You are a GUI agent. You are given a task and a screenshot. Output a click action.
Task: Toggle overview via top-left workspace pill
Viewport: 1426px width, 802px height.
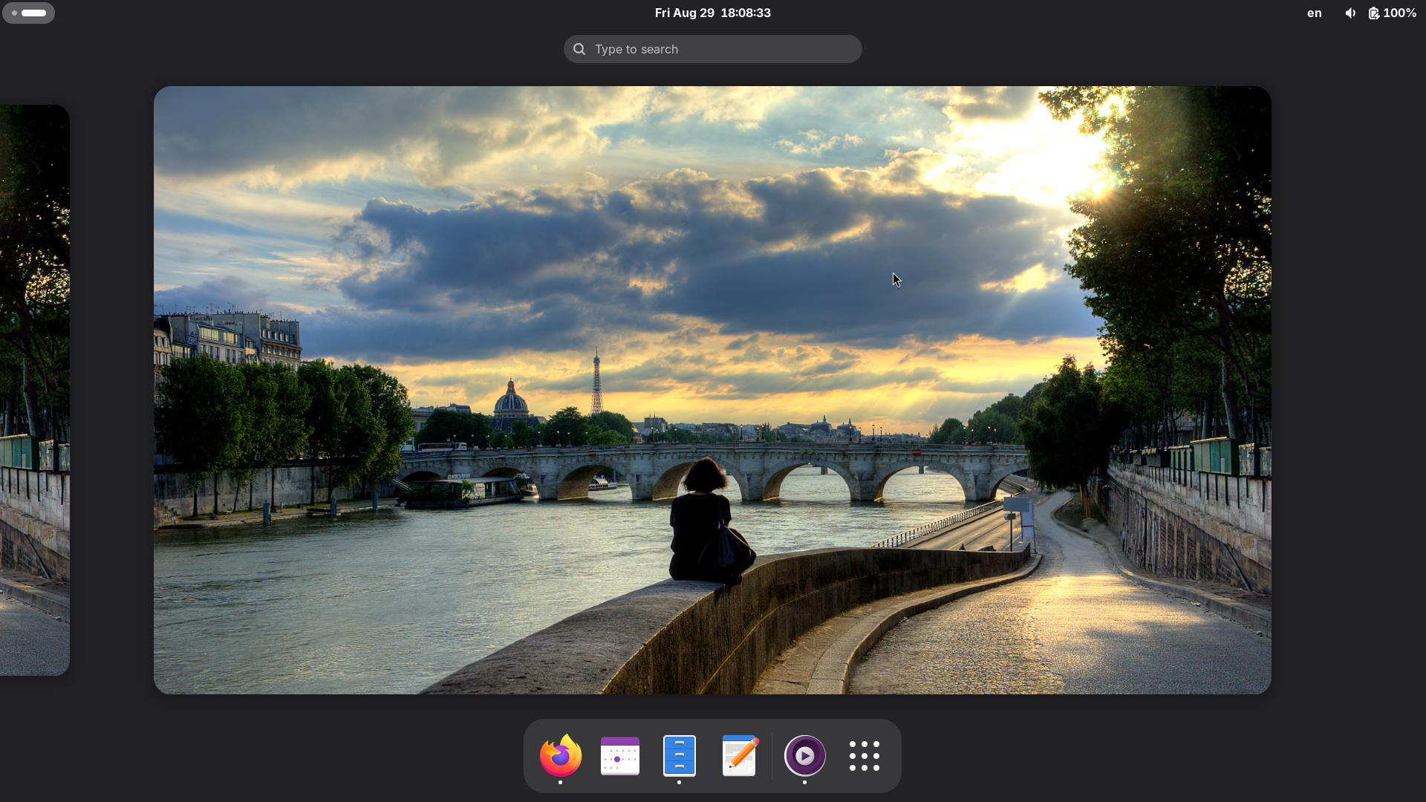tap(28, 13)
